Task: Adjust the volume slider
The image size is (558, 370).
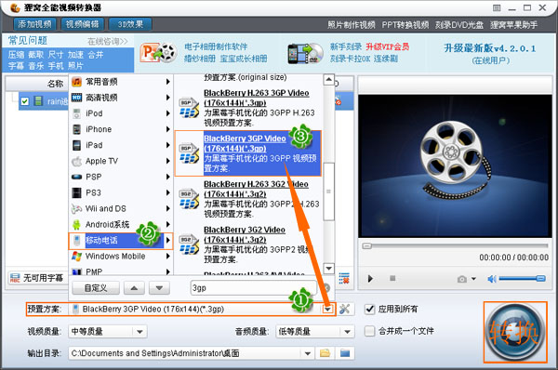Action: point(522,279)
